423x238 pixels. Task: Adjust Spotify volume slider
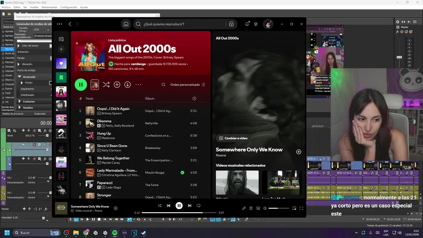tap(278, 208)
